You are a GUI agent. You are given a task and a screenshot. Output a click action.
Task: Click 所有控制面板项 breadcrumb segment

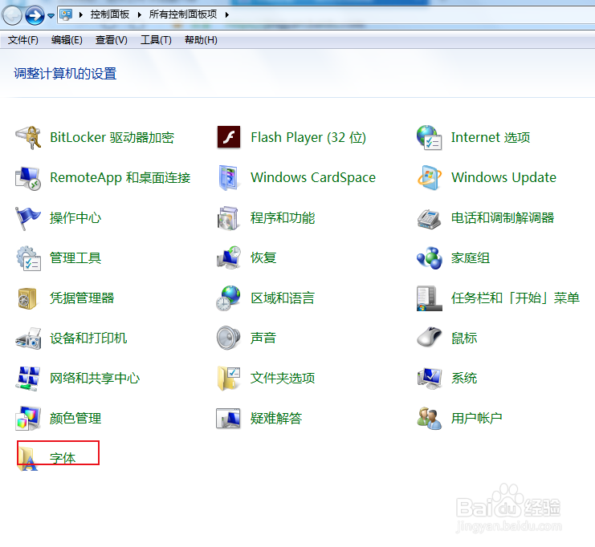(x=183, y=14)
